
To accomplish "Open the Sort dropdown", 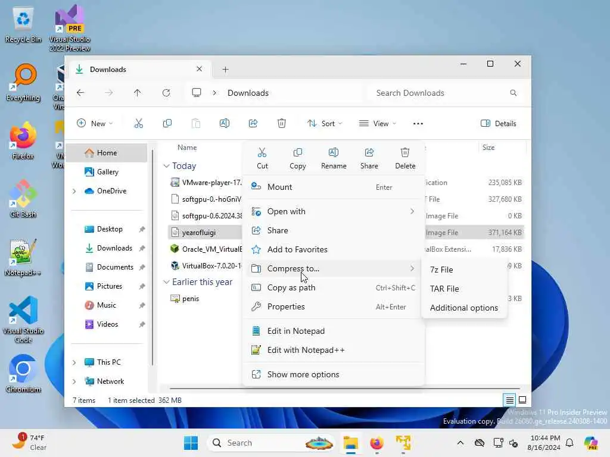I will [x=325, y=124].
